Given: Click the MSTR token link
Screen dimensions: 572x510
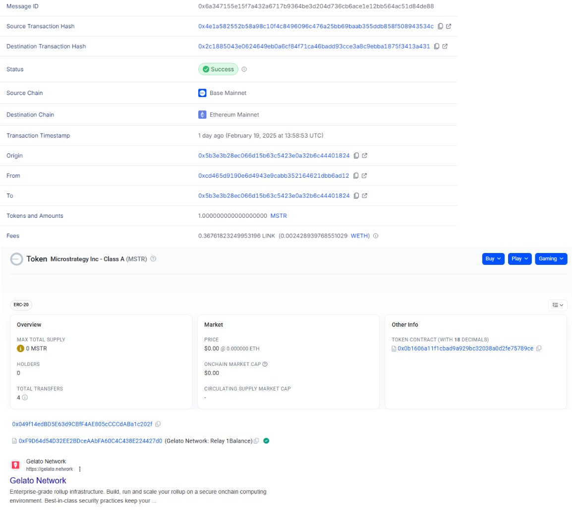Looking at the screenshot, I should (279, 216).
